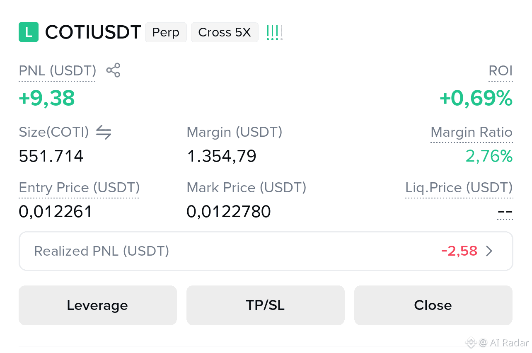Click the Liq.Price (USDT) label
The image size is (532, 353).
pos(459,188)
